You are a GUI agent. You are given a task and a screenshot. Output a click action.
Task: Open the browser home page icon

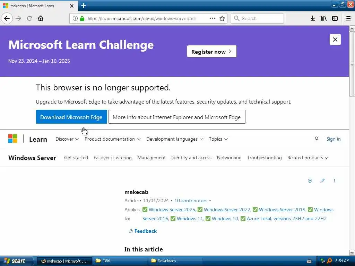(x=41, y=18)
